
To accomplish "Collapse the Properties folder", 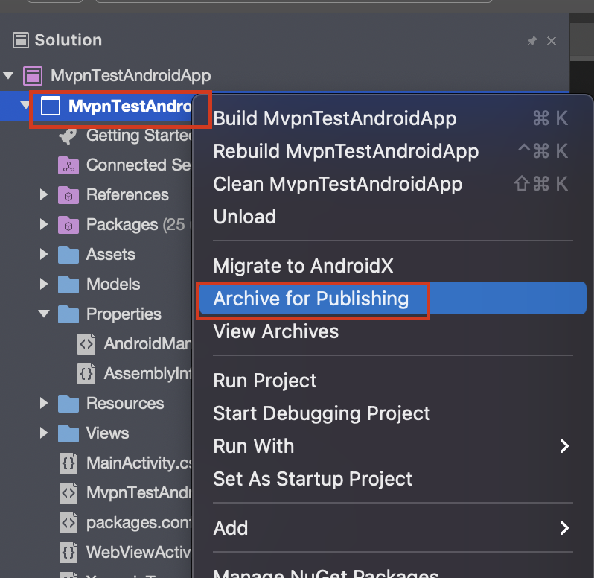I will 45,314.
